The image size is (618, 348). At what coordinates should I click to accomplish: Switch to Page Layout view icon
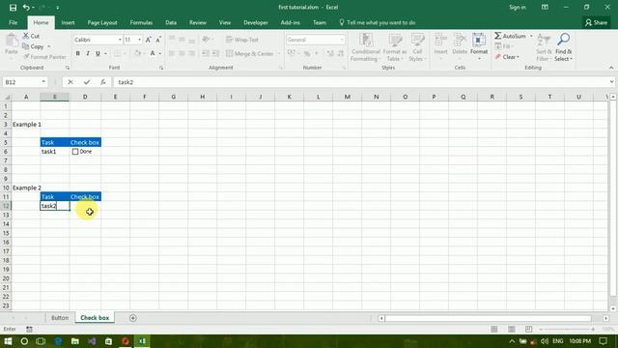point(512,329)
